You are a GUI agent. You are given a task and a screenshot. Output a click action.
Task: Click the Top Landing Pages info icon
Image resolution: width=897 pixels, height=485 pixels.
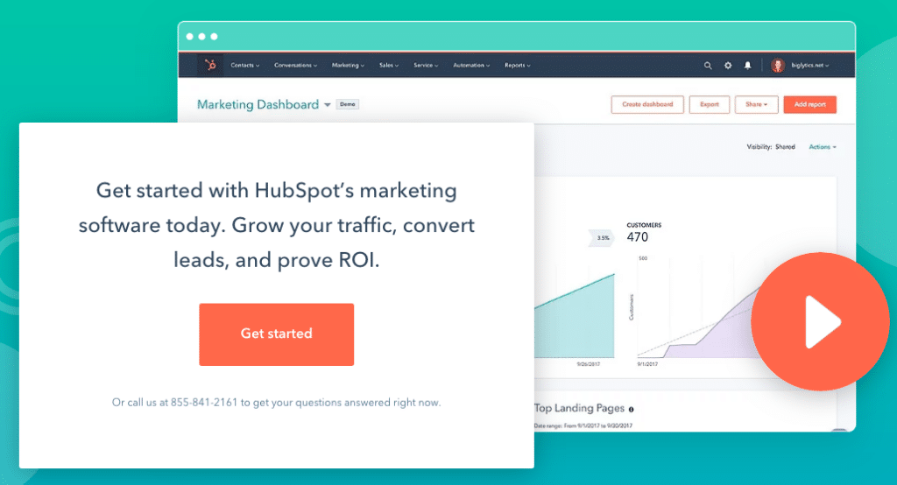click(632, 410)
